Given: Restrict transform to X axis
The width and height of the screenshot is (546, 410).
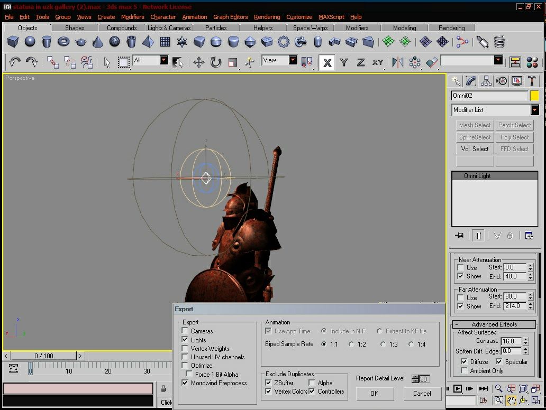Looking at the screenshot, I should [327, 62].
